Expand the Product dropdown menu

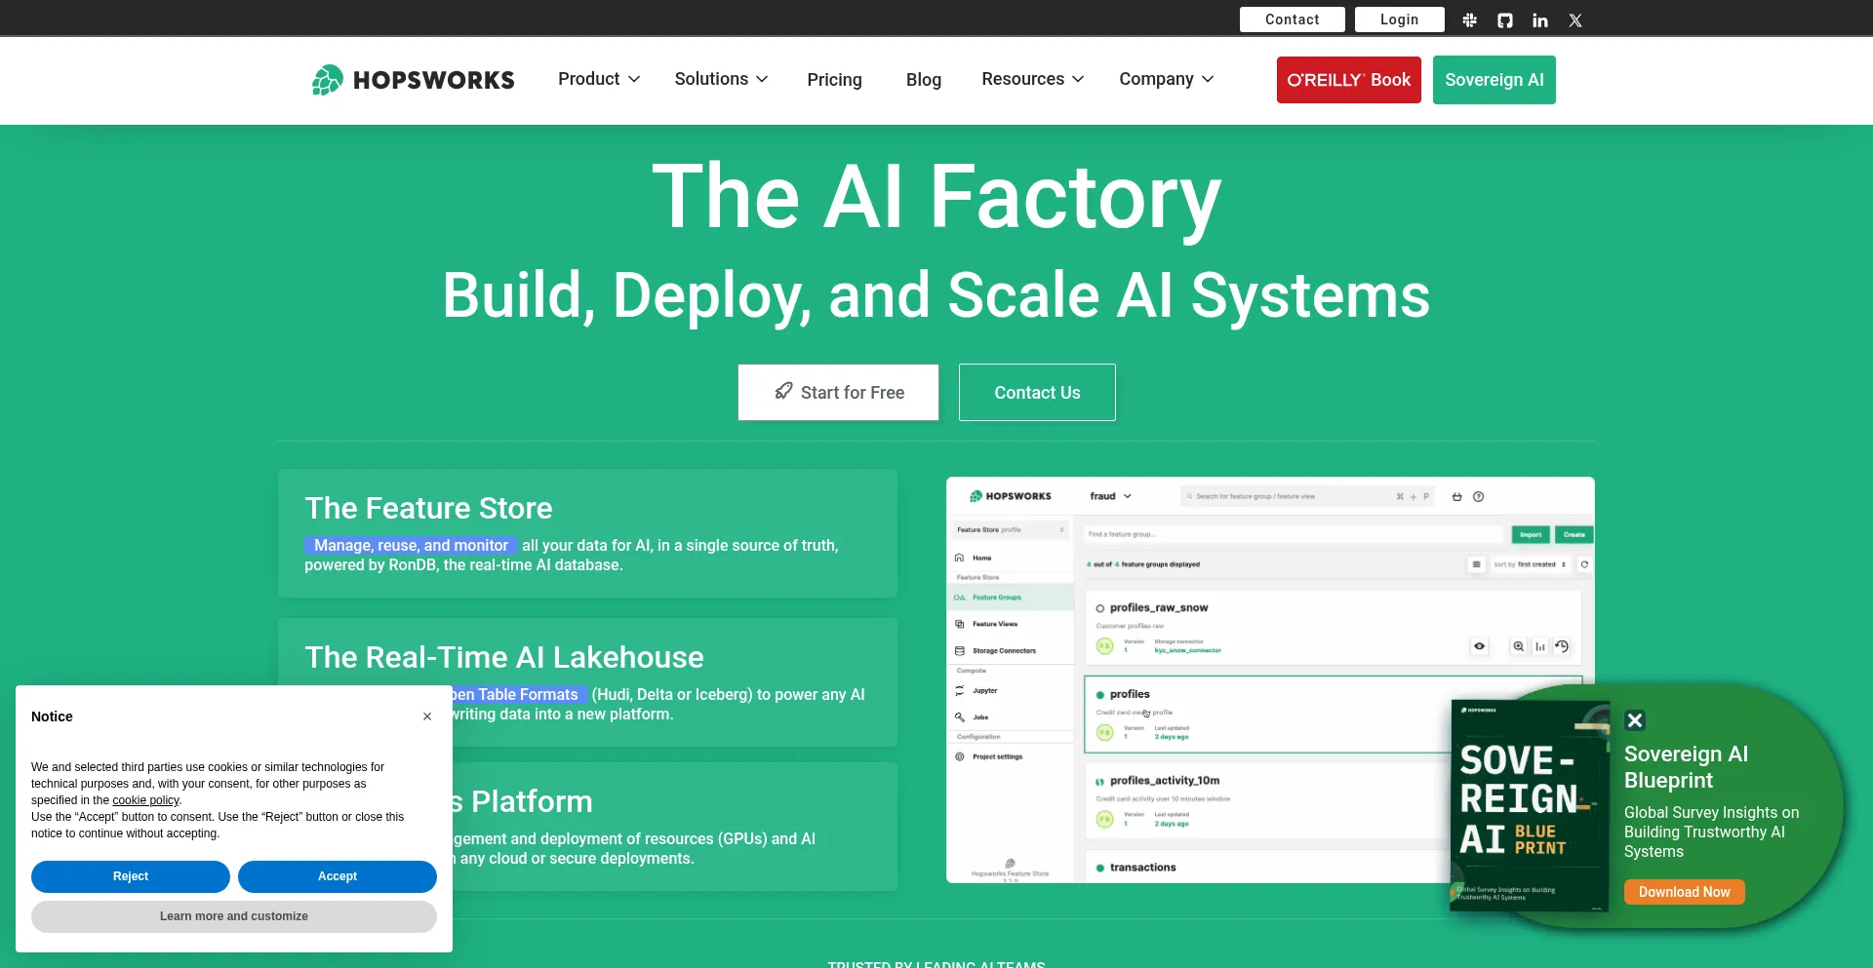pos(598,79)
